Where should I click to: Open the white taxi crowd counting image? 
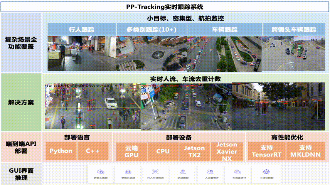coord(93,106)
